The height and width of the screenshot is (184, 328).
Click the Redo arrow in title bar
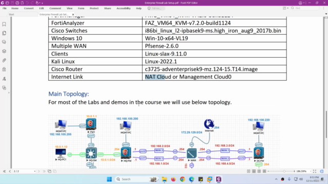click(32, 3)
